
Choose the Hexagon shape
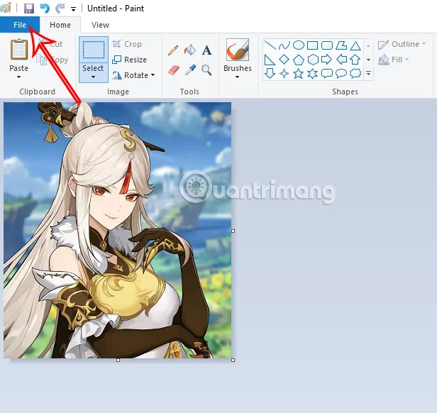pos(313,60)
